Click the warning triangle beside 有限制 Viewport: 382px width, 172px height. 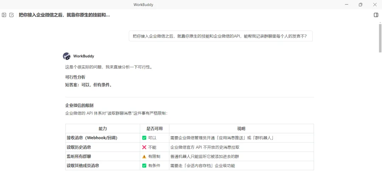[144, 156]
